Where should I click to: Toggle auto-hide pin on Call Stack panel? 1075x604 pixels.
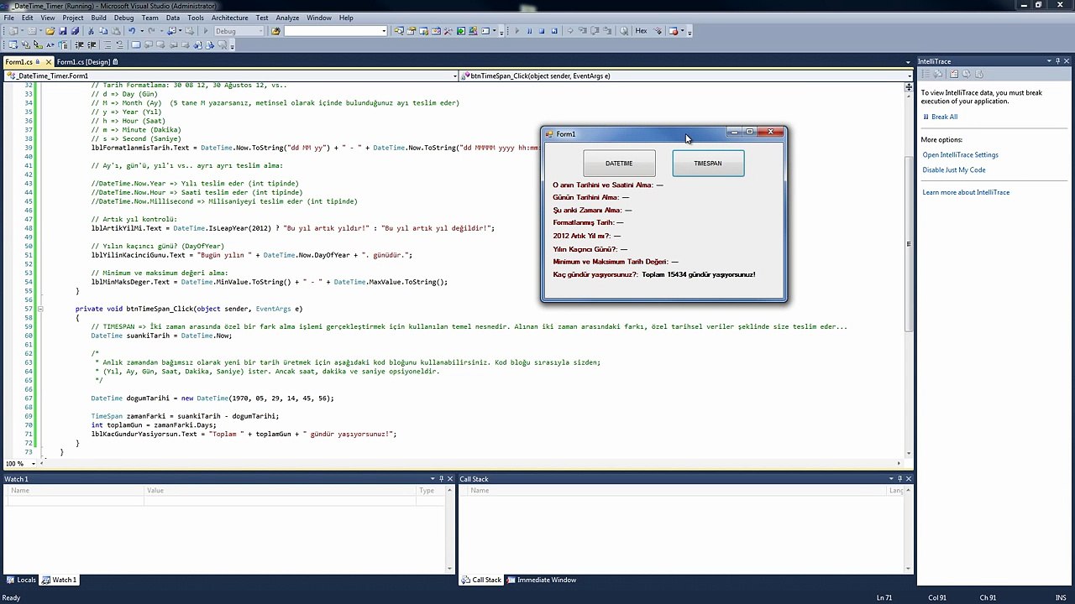coord(899,479)
